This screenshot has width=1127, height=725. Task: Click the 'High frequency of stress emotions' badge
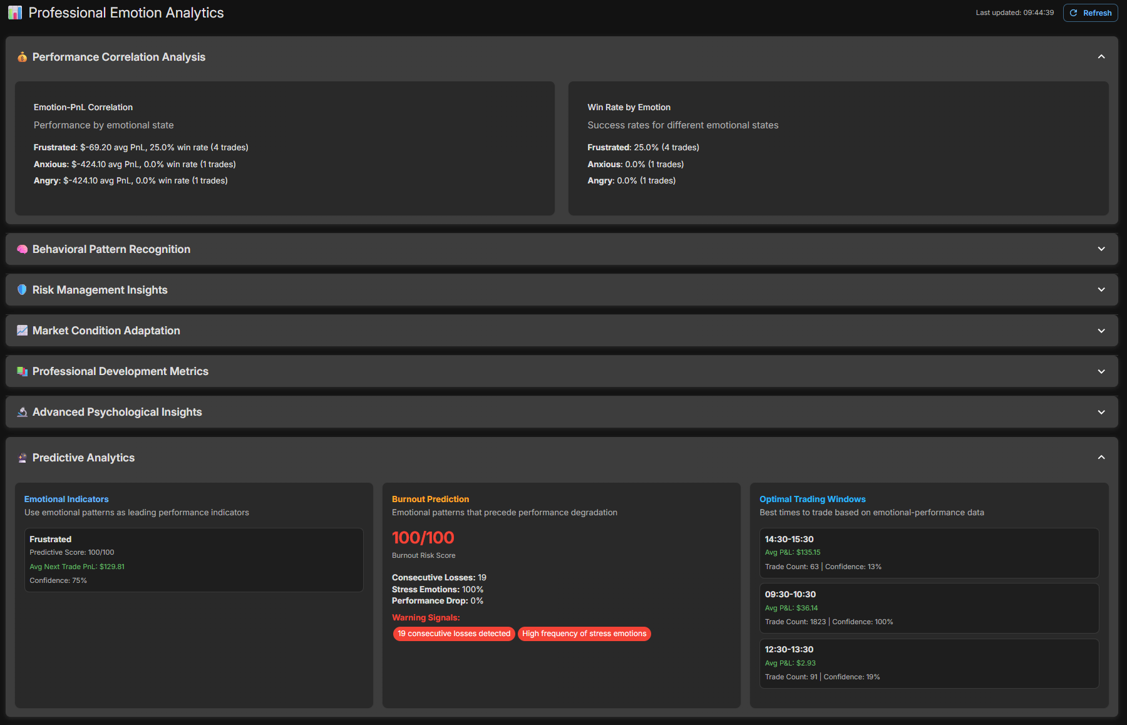click(584, 634)
